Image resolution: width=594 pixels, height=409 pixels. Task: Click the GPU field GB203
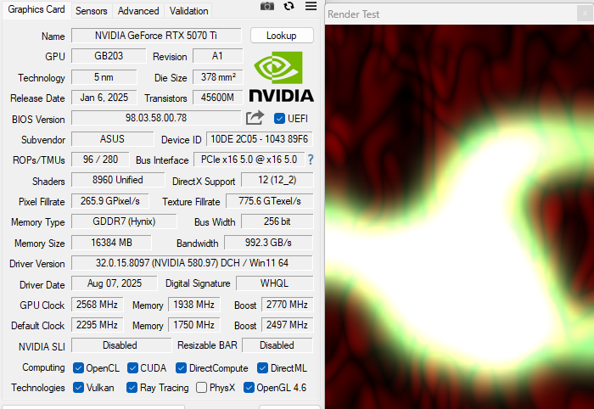[x=109, y=56]
